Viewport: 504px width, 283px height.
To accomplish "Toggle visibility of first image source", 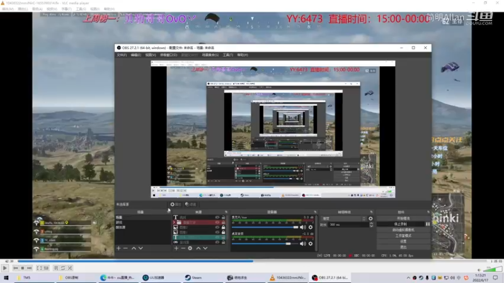I will point(217,228).
